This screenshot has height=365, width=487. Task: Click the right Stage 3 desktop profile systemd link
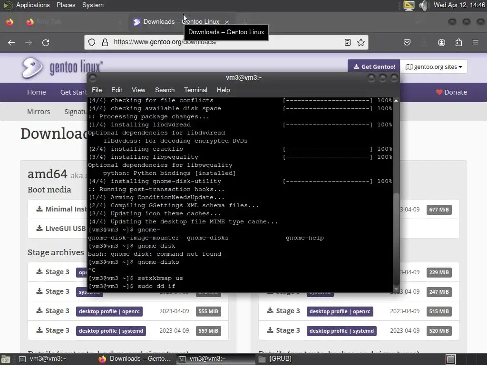(x=341, y=331)
